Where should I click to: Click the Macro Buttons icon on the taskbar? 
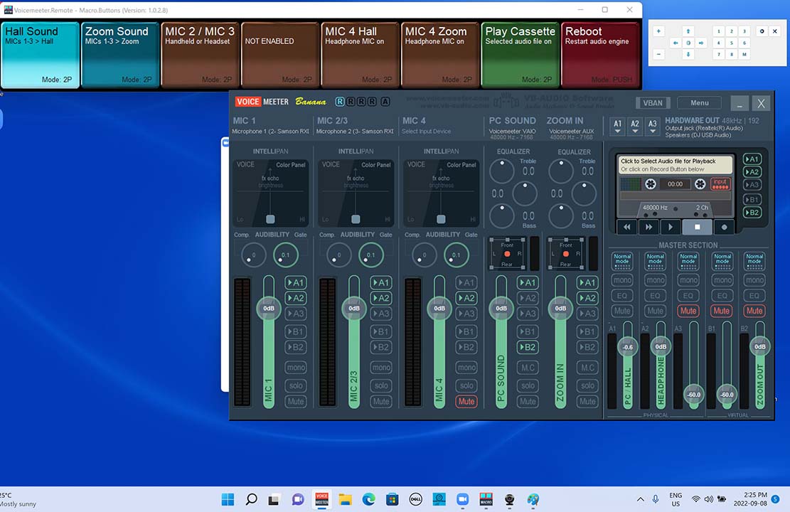[486, 499]
